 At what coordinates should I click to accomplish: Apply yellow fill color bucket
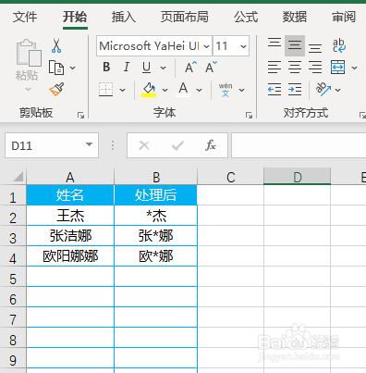pyautogui.click(x=149, y=90)
